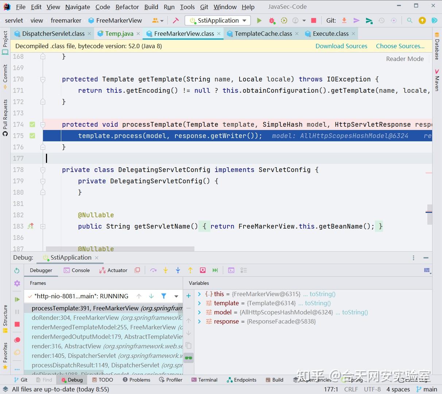
Task: Show watches glasses icon
Action: 189,358
